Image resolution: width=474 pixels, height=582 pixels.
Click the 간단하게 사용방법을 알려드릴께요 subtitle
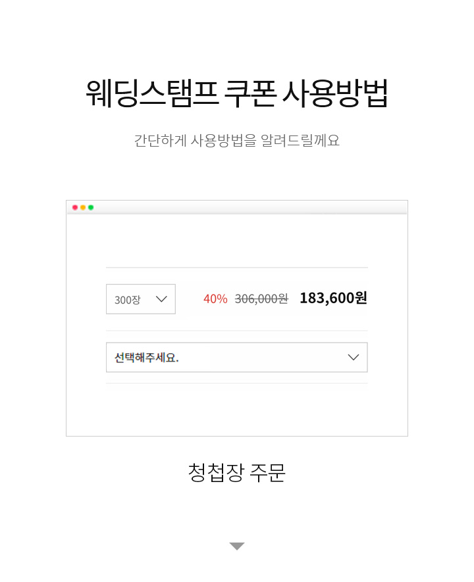237,140
